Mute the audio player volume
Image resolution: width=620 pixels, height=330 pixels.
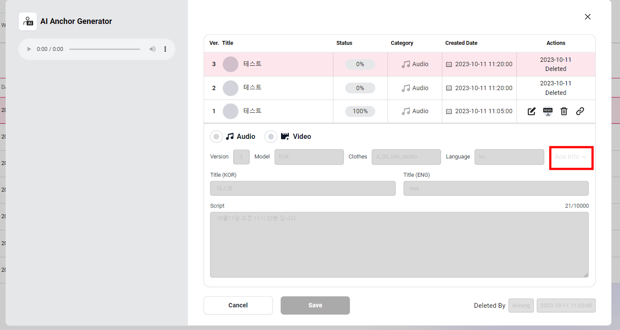(x=152, y=49)
